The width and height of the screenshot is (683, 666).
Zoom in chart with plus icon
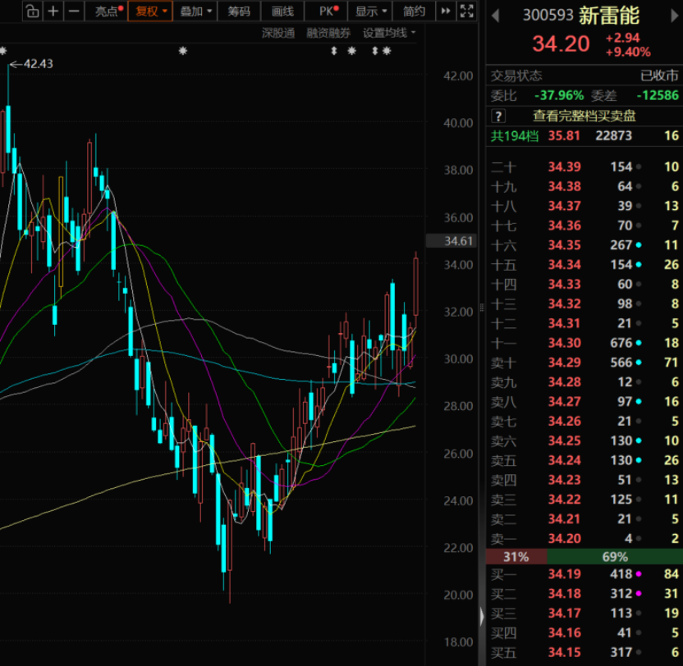pos(53,11)
